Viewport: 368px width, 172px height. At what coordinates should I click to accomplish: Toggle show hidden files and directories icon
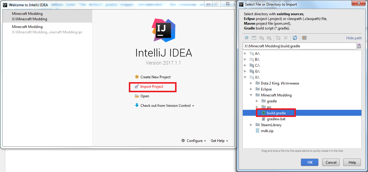[x=304, y=38]
